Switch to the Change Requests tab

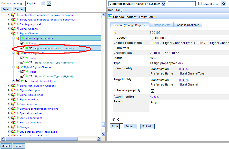pos(188,25)
